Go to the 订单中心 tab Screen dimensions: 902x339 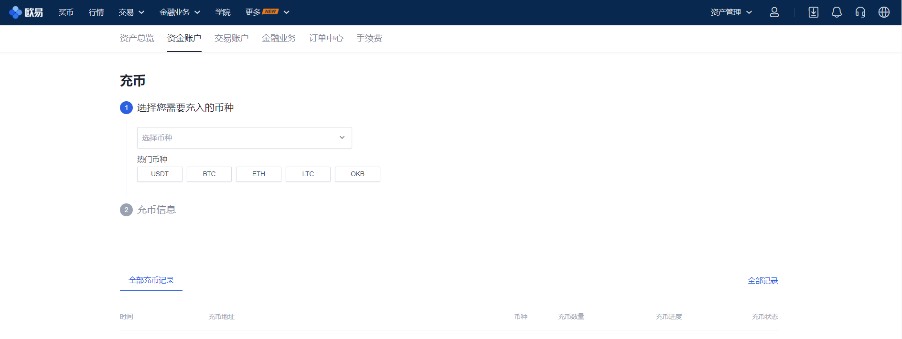(x=326, y=38)
